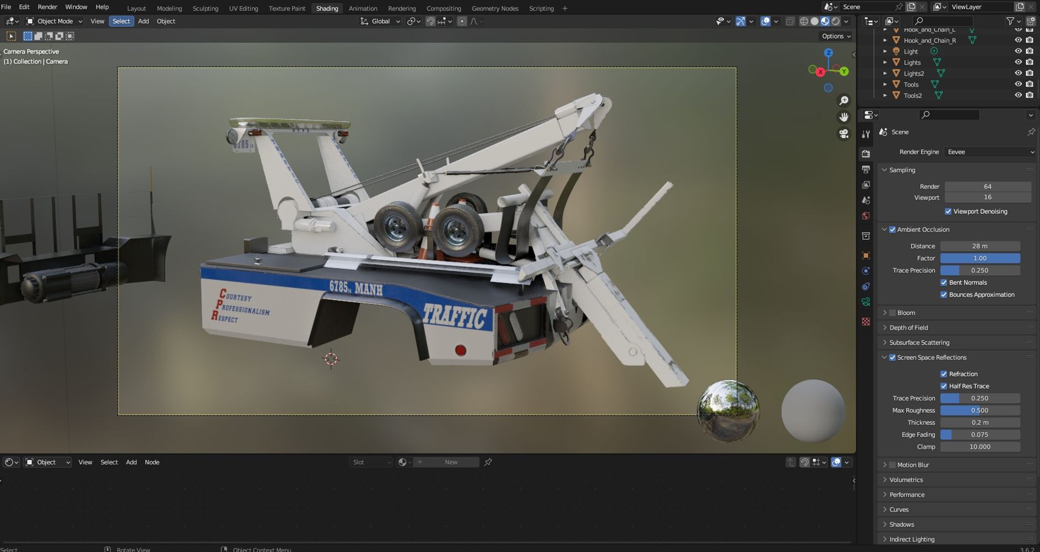
Task: Open the World properties tab icon
Action: 866,216
